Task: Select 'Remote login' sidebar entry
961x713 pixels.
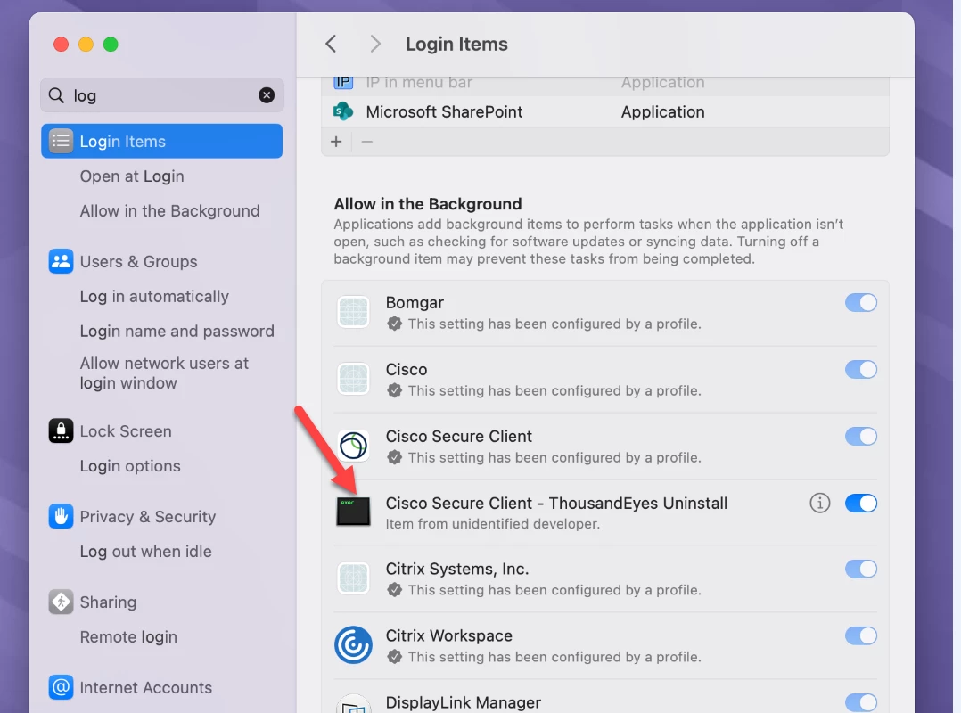Action: pos(128,637)
